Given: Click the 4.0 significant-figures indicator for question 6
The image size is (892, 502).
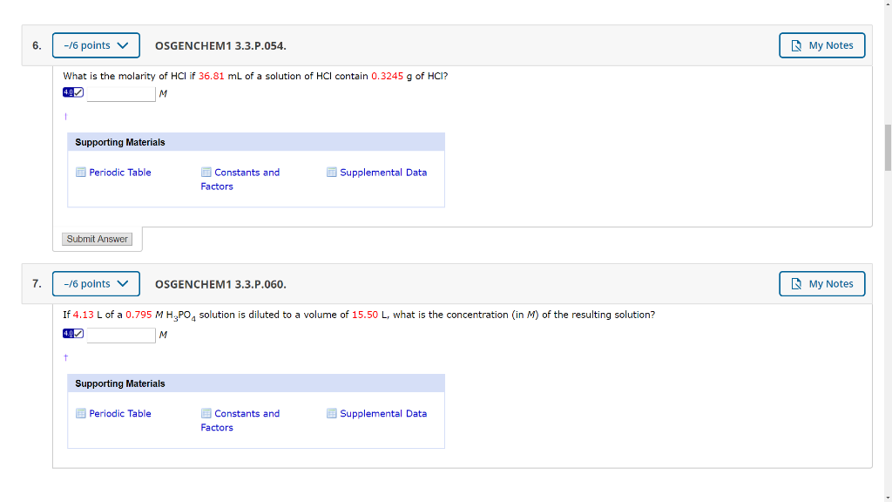Looking at the screenshot, I should click(69, 92).
